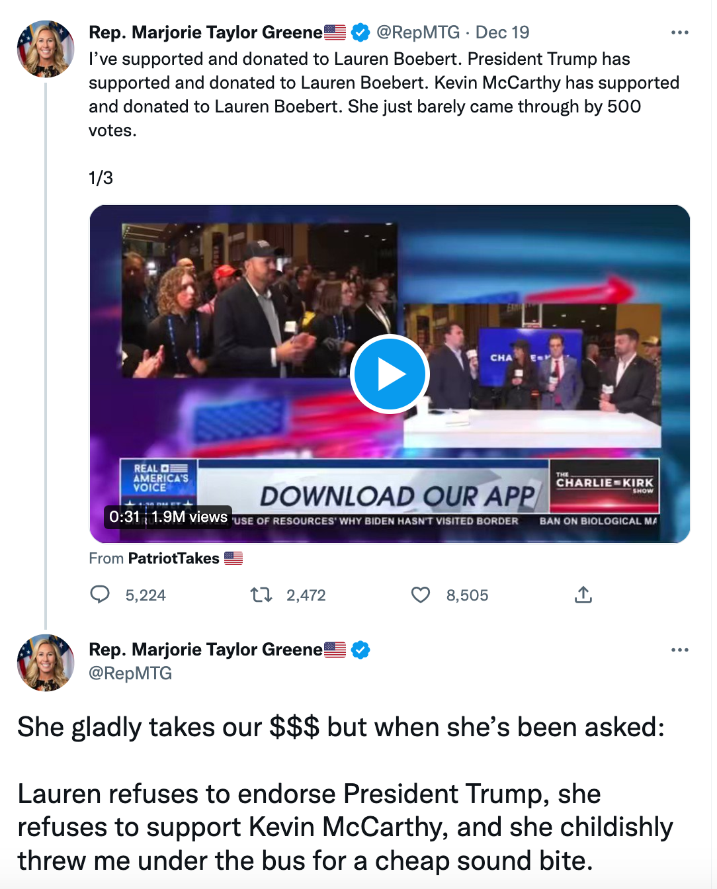
Task: Click the 8,505 likes count
Action: [x=468, y=595]
